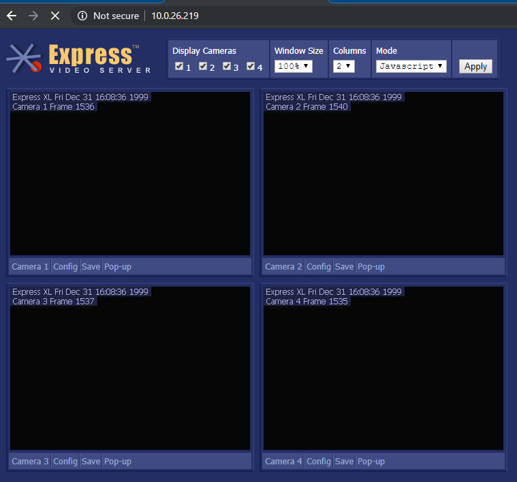Open the Window Size 100% dropdown
This screenshot has height=482, width=517.
[294, 66]
